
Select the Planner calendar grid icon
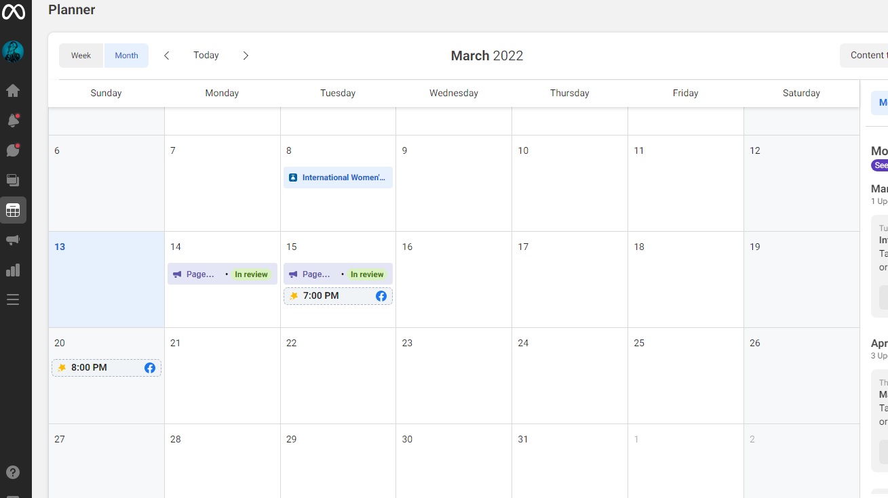click(x=13, y=210)
